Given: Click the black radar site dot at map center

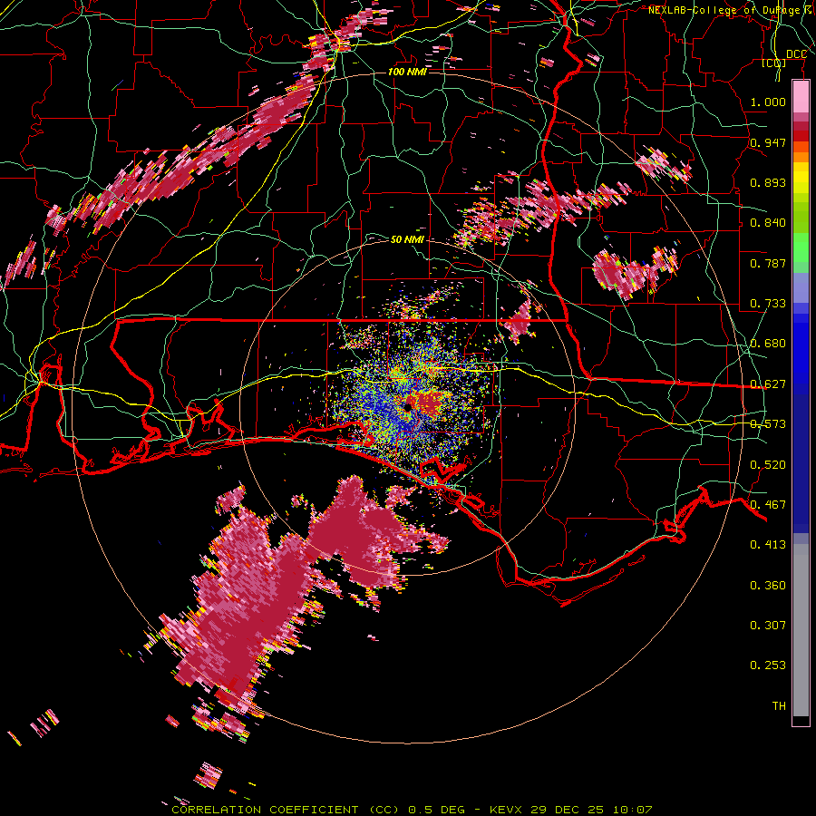Looking at the screenshot, I should pos(407,406).
